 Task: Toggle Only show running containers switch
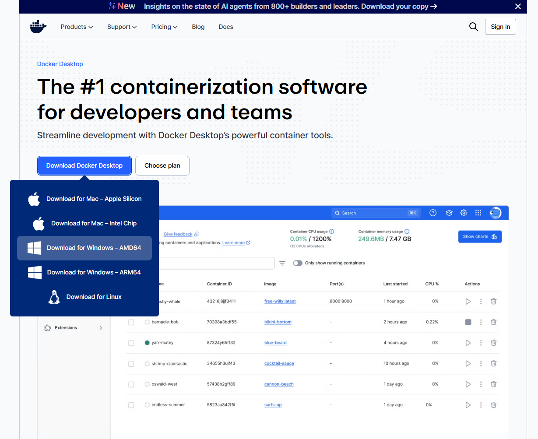point(298,263)
